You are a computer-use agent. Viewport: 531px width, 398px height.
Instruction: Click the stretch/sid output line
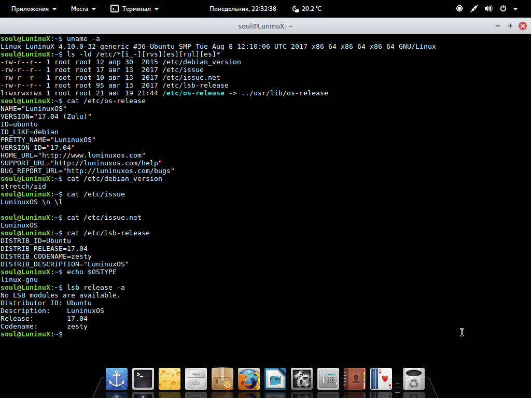pyautogui.click(x=23, y=187)
